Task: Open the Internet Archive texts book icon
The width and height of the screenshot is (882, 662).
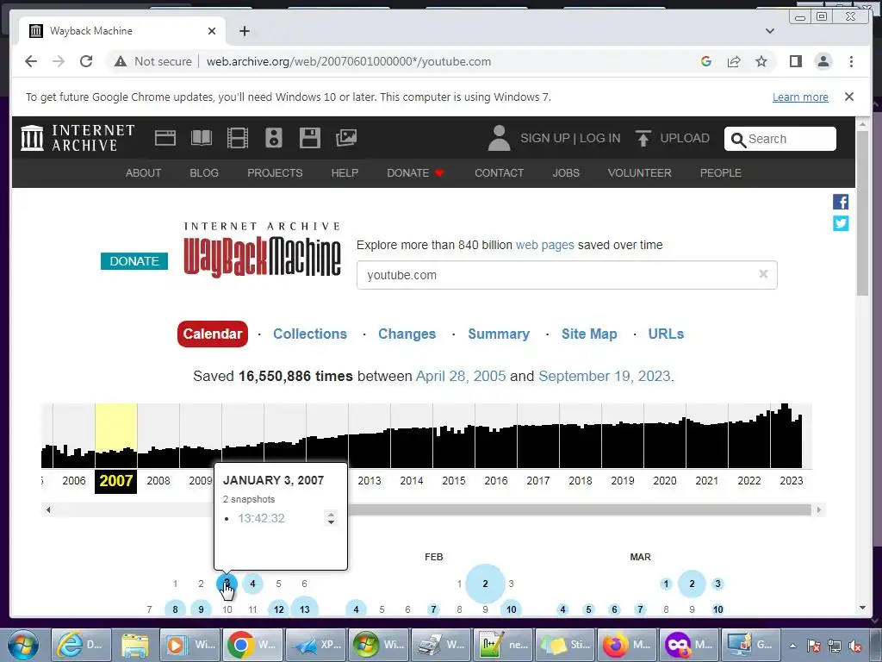Action: (202, 138)
